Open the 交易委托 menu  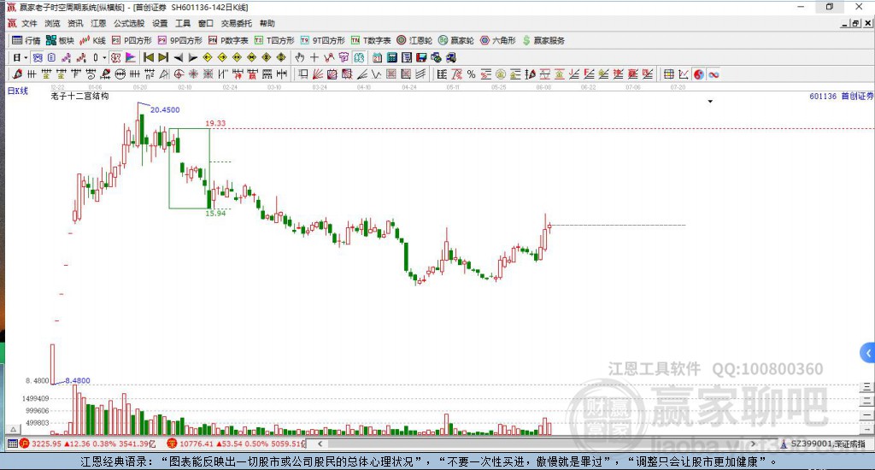pyautogui.click(x=237, y=23)
